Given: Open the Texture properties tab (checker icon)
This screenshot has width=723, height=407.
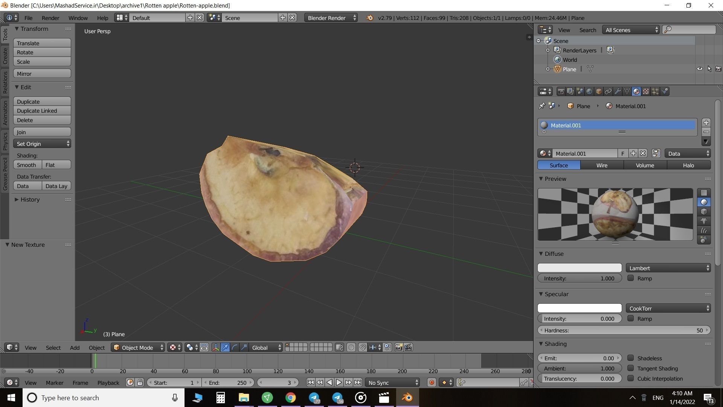Looking at the screenshot, I should [646, 92].
